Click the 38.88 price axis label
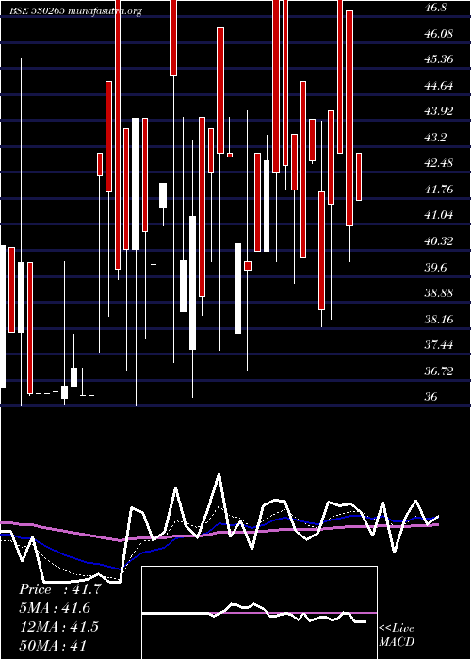Image resolution: width=471 pixels, height=660 pixels. pyautogui.click(x=439, y=292)
